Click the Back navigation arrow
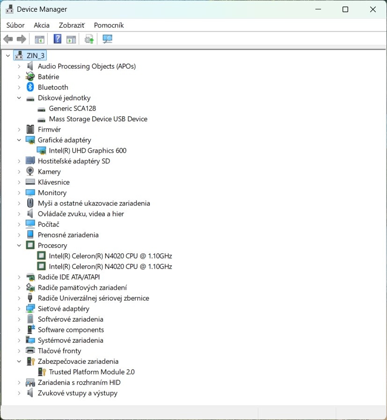The height and width of the screenshot is (420, 387). tap(8, 39)
